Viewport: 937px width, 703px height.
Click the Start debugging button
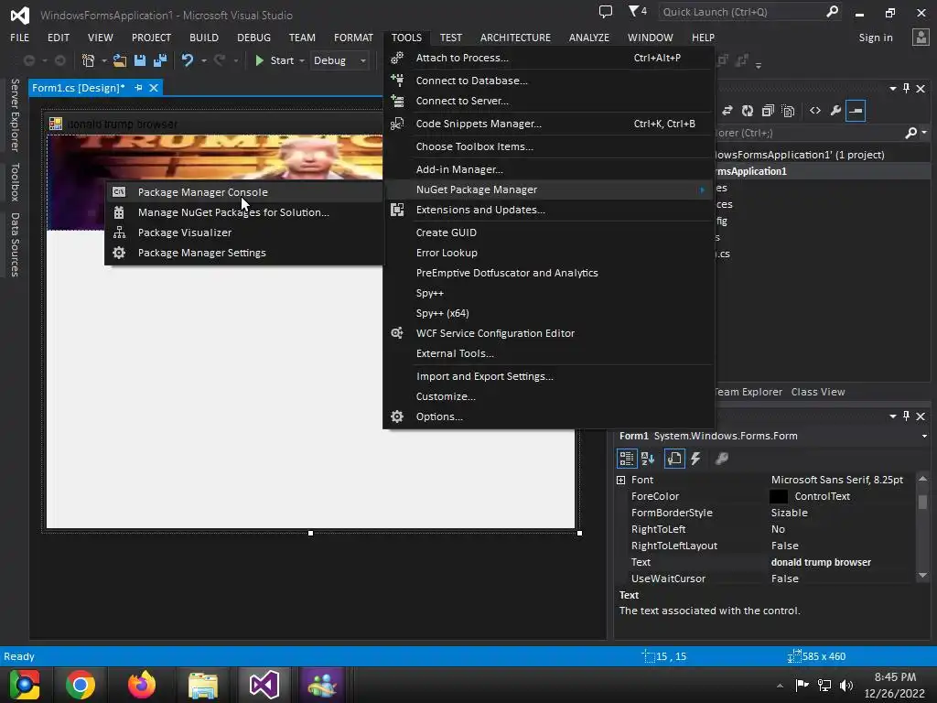click(x=275, y=60)
